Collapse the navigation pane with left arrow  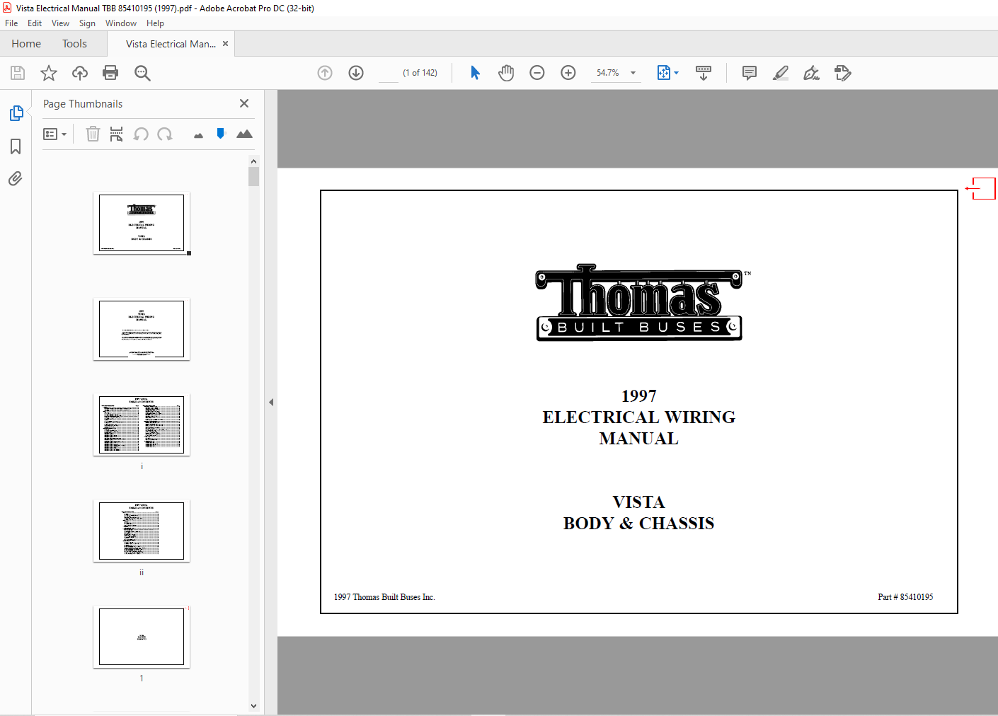271,402
